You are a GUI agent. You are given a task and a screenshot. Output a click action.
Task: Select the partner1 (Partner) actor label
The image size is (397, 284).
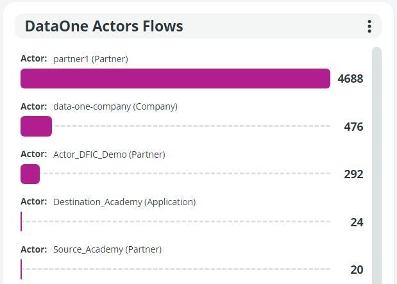coord(90,59)
